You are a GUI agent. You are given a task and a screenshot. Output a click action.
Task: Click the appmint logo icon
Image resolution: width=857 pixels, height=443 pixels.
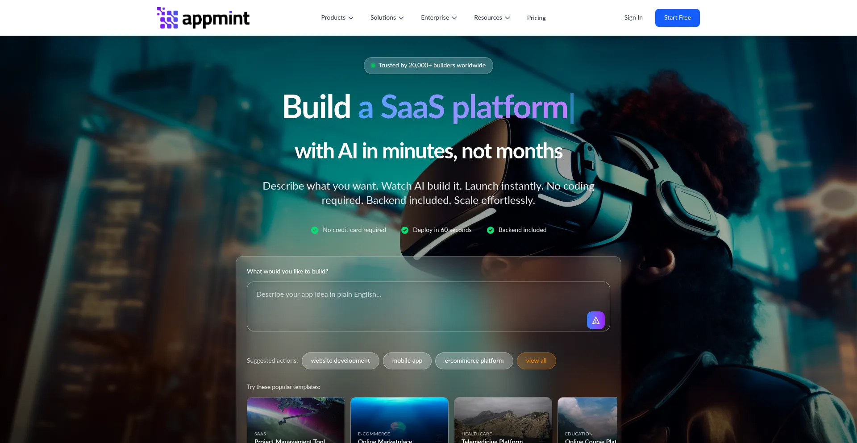coord(167,18)
